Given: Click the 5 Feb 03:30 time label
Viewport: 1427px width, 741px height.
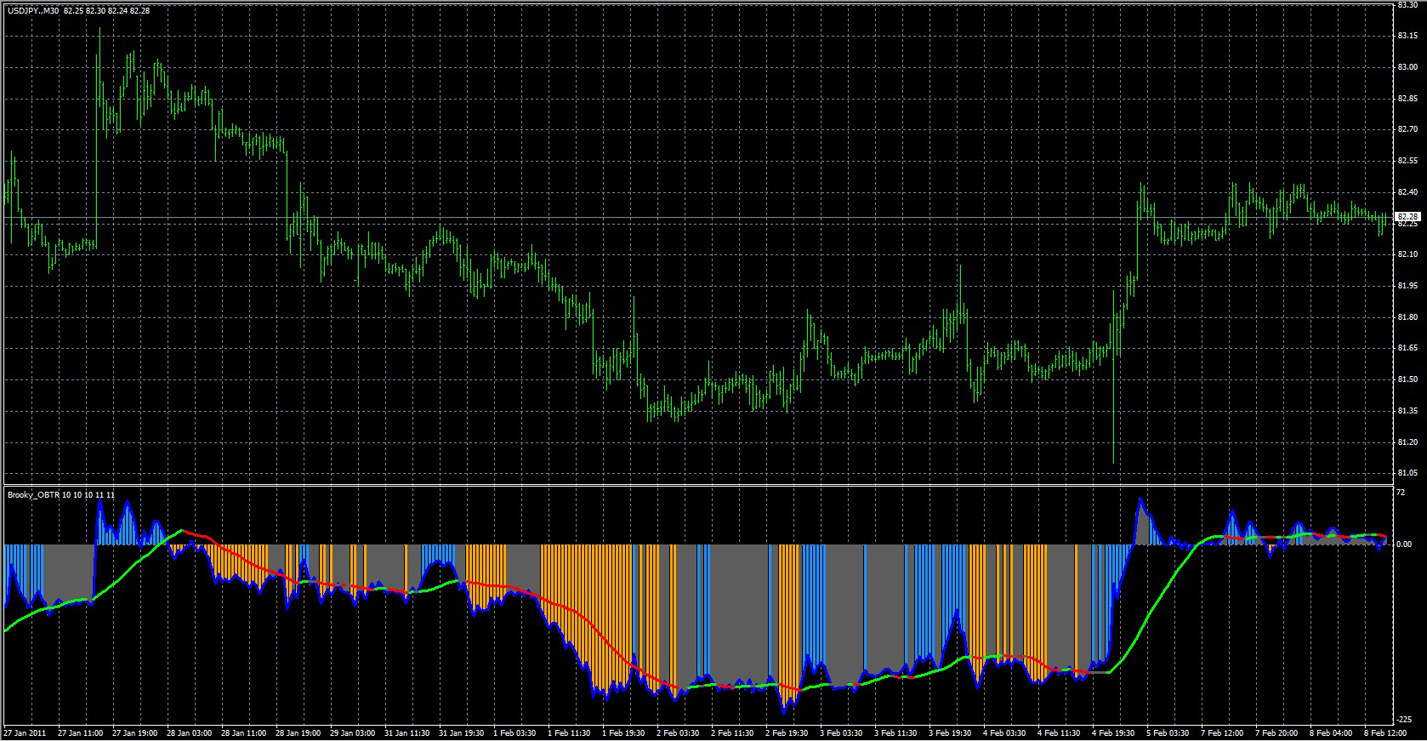Looking at the screenshot, I should coord(1168,732).
